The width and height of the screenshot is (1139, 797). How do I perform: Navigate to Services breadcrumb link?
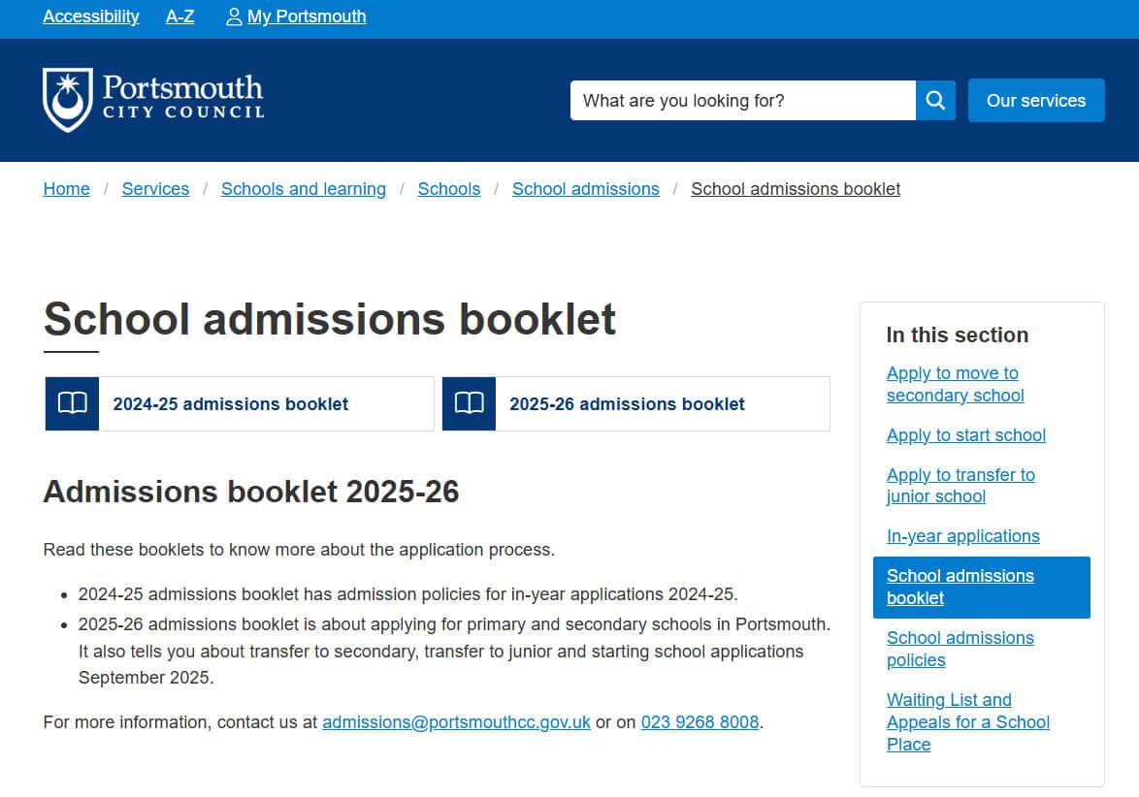click(155, 189)
